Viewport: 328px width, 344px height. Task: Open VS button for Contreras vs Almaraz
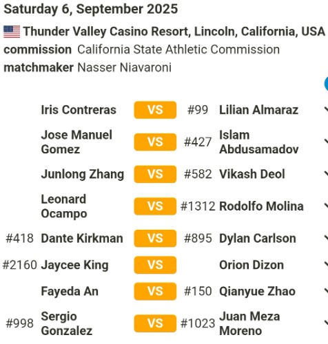[x=155, y=110]
